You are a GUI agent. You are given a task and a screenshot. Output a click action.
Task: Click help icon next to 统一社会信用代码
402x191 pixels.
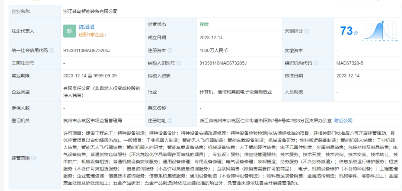click(52, 51)
